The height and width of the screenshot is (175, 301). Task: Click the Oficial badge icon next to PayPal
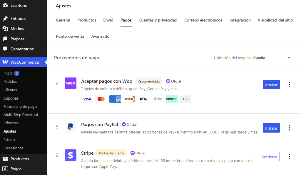(x=124, y=124)
